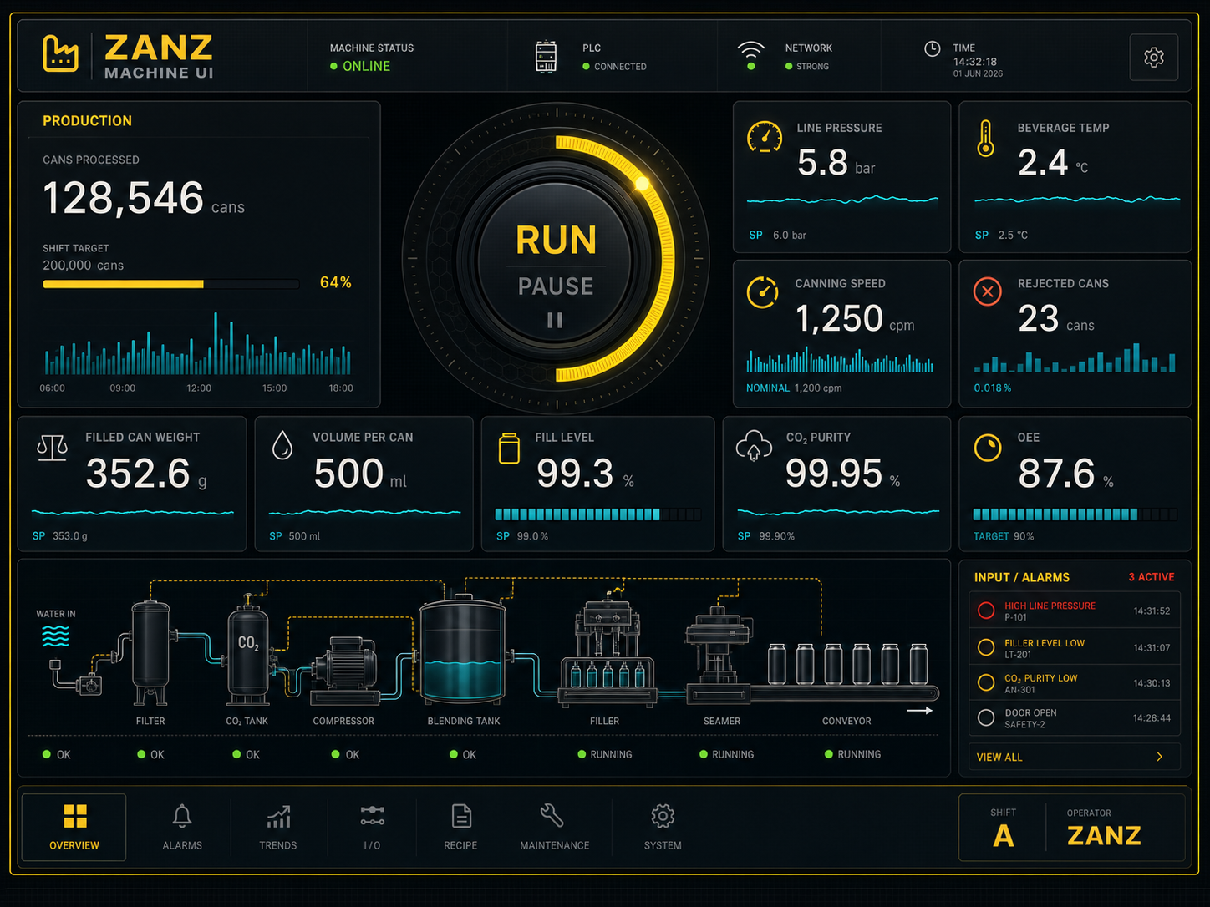The height and width of the screenshot is (907, 1210).
Task: Click the 64% shift progress value
Action: (335, 282)
